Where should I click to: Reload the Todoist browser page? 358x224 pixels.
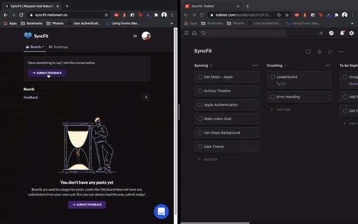pyautogui.click(x=202, y=15)
